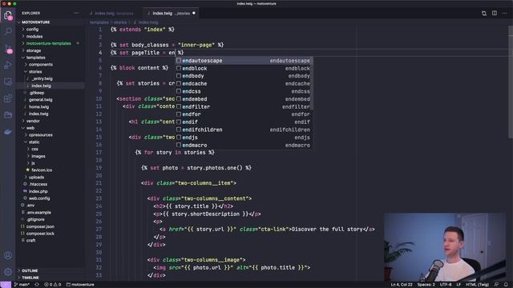The height and width of the screenshot is (288, 513).
Task: Close unsaved index.twig tab via dot
Action: pyautogui.click(x=194, y=14)
